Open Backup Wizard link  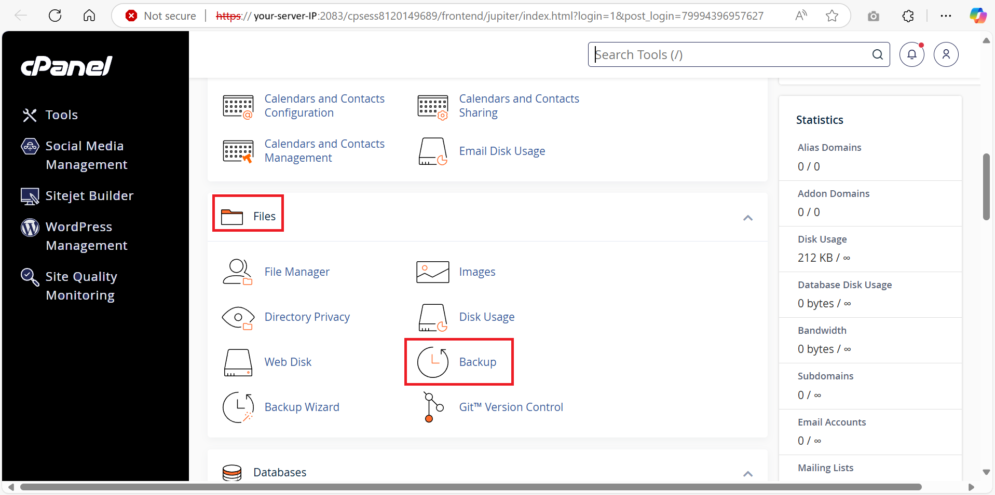point(302,407)
